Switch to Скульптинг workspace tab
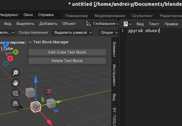 (142, 16)
